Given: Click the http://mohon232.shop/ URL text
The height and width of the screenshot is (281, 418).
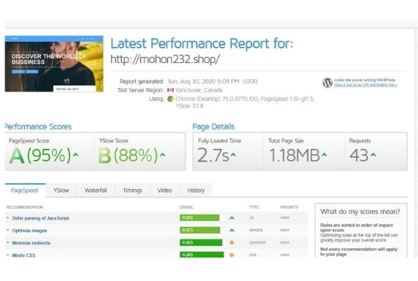Looking at the screenshot, I should click(x=165, y=59).
